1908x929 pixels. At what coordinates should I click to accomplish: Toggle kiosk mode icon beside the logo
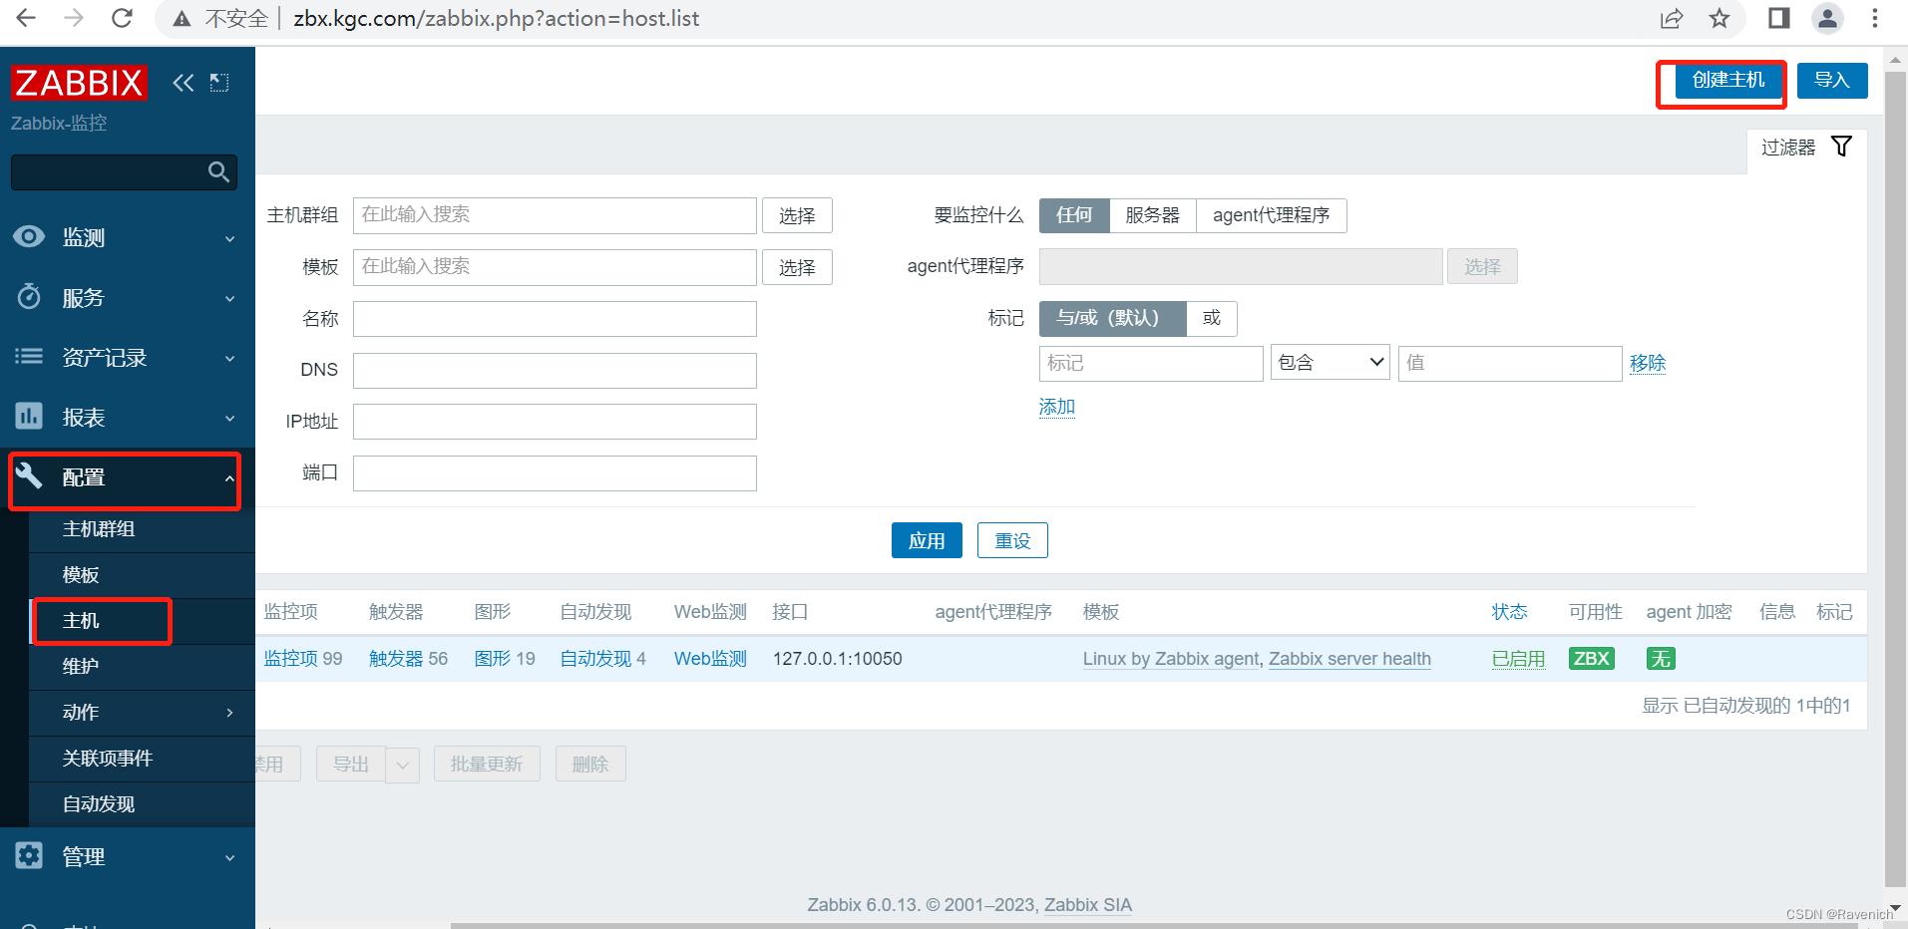(219, 83)
